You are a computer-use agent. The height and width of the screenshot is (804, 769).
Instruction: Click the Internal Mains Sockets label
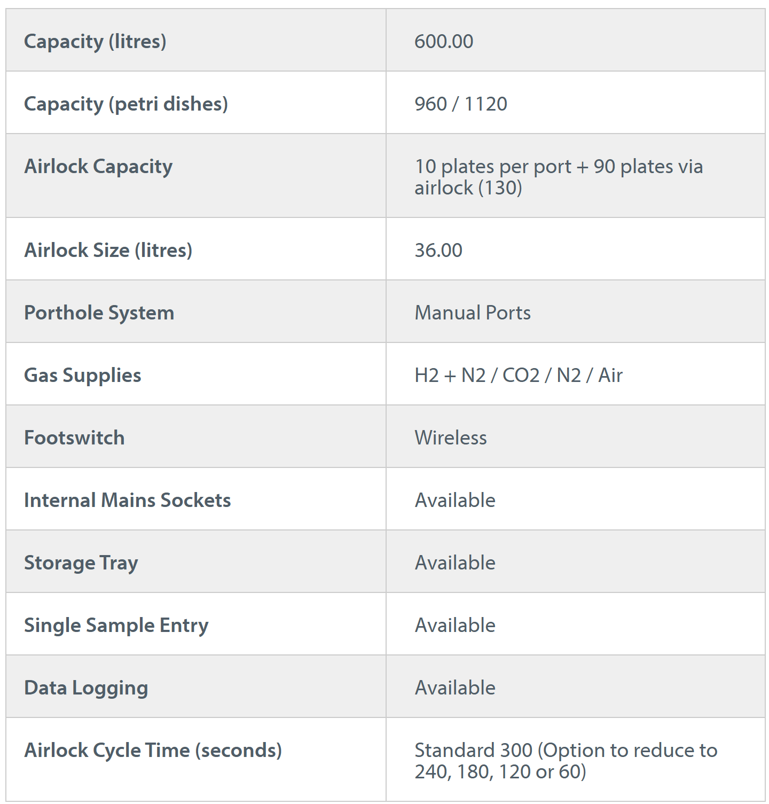128,501
